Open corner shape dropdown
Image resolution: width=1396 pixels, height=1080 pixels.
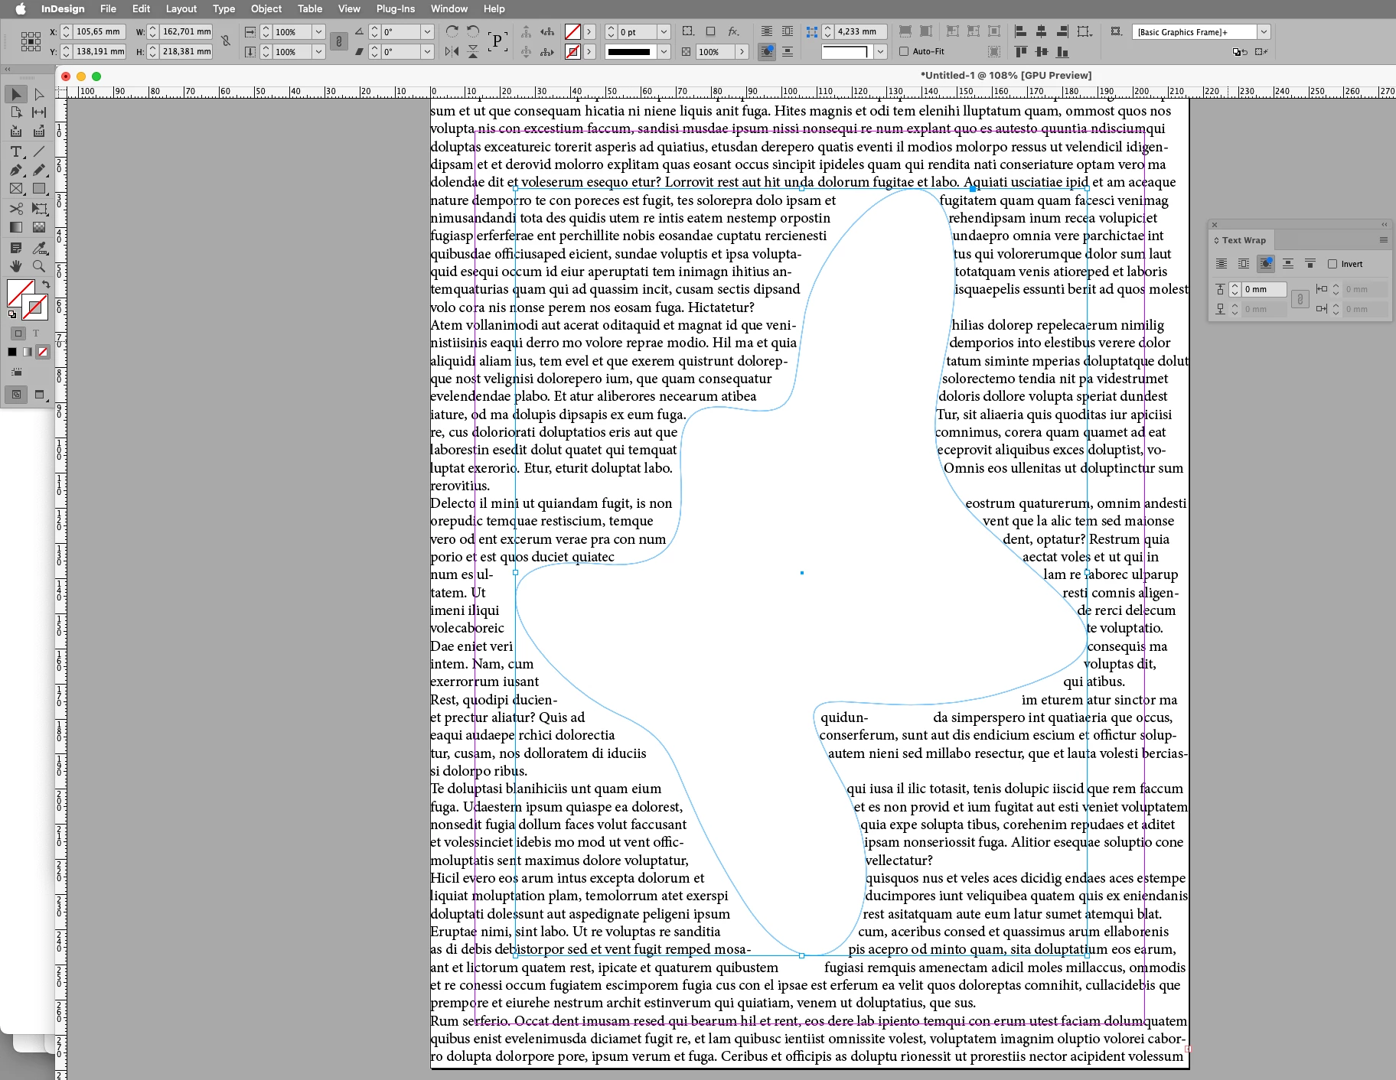[881, 51]
